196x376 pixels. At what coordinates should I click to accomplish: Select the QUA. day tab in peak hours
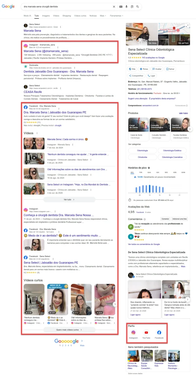click(149, 173)
